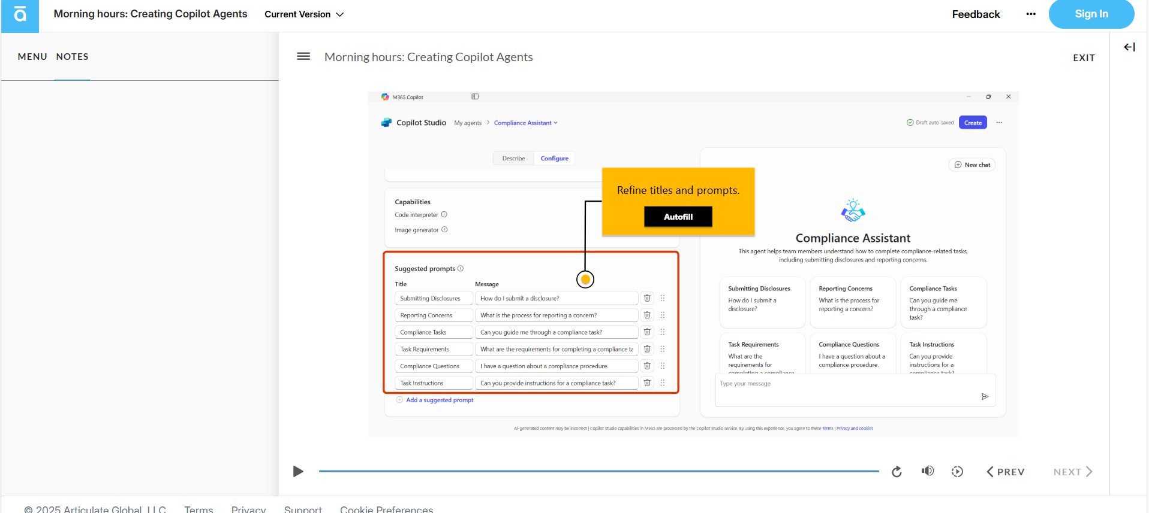Click the New chat button
Screen dimensions: 1149x513
pos(972,165)
